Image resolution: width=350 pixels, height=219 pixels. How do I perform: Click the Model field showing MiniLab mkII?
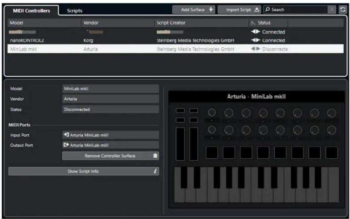pyautogui.click(x=111, y=89)
